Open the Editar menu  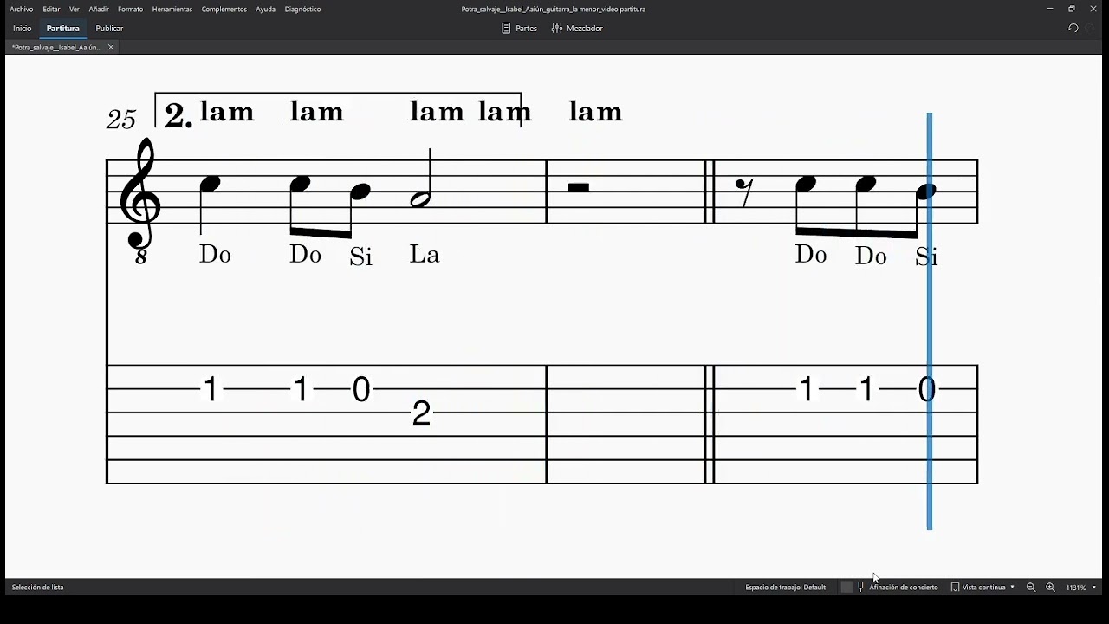(x=51, y=9)
